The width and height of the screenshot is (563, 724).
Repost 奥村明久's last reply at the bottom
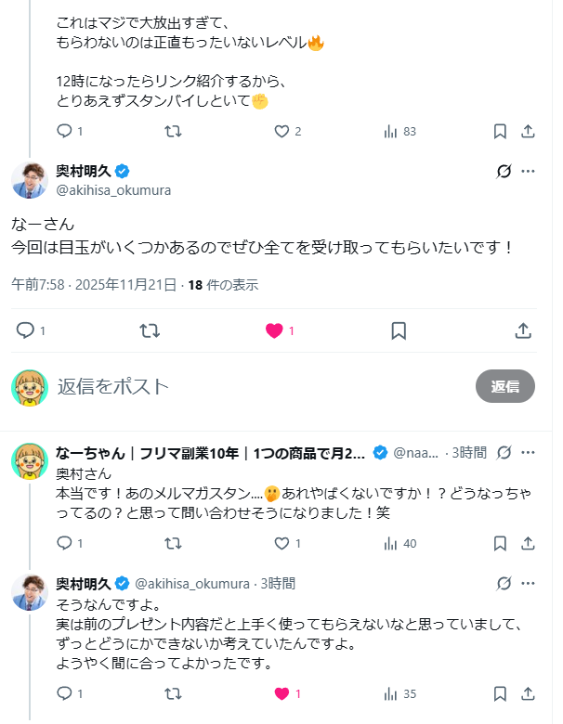click(173, 693)
